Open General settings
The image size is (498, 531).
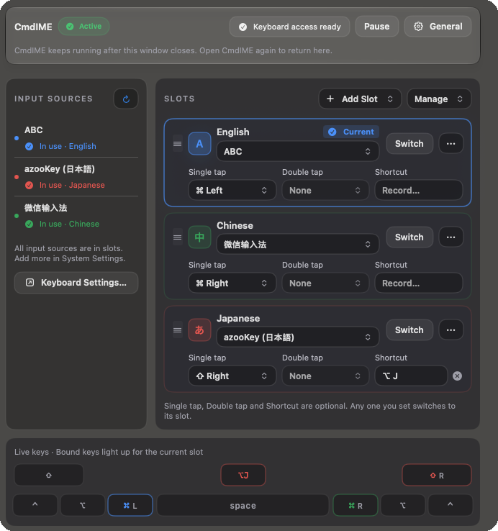click(438, 27)
